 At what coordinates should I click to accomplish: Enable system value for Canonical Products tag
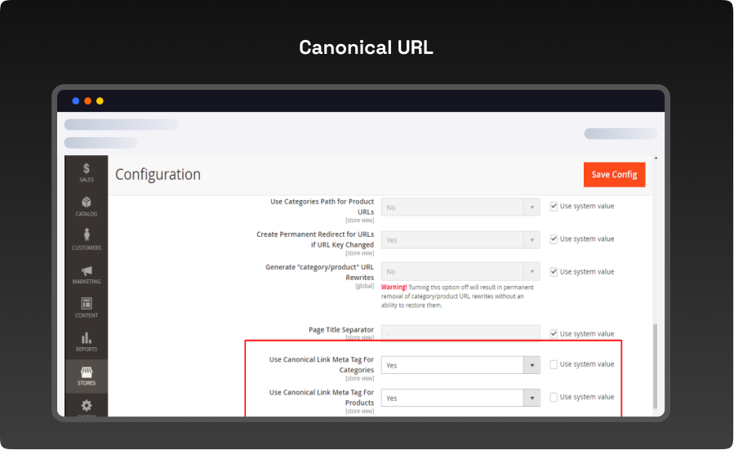[x=554, y=397]
